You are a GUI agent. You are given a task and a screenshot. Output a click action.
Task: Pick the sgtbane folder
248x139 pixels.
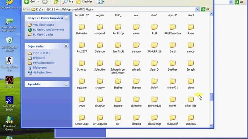82,83
